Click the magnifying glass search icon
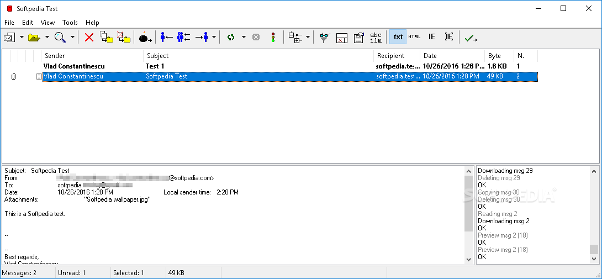 click(x=60, y=37)
